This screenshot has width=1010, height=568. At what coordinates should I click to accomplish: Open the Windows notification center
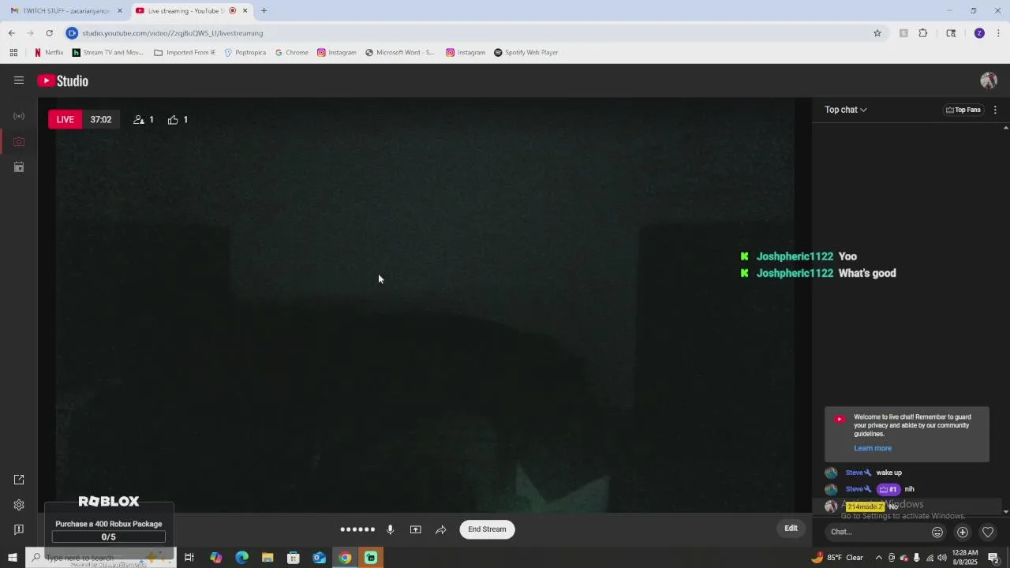993,558
